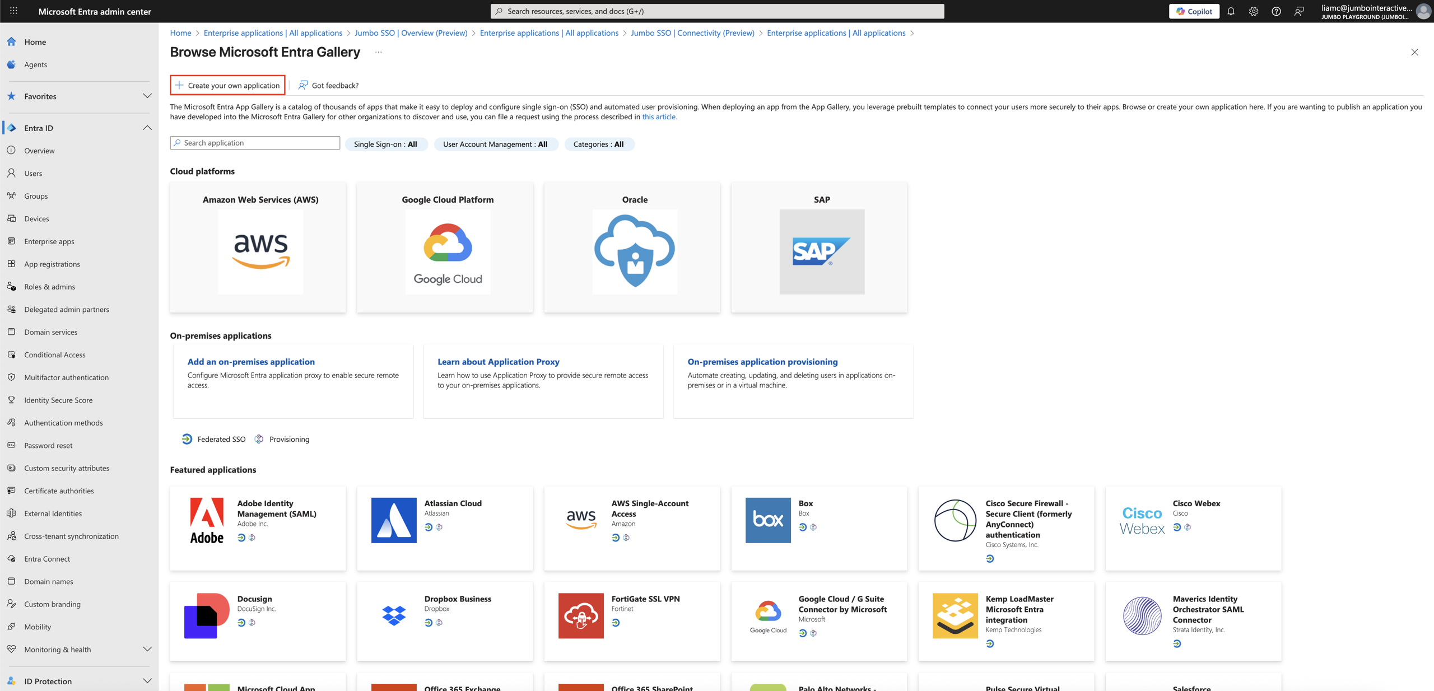Open Add an on-premises application link
Viewport: 1434px width, 691px height.
pos(251,362)
